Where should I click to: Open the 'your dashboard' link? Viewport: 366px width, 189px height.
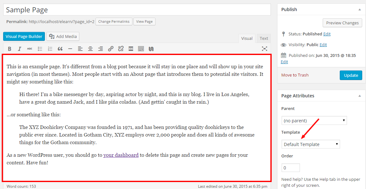tap(121, 155)
